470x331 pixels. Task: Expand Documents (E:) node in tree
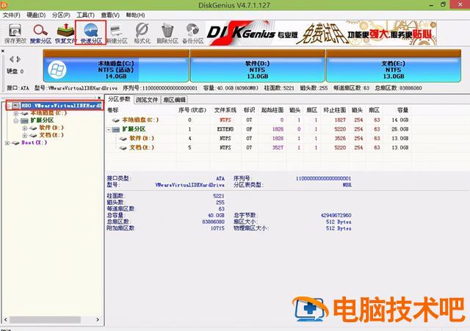pyautogui.click(x=25, y=135)
